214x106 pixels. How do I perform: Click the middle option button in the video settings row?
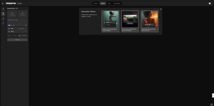(20, 36)
